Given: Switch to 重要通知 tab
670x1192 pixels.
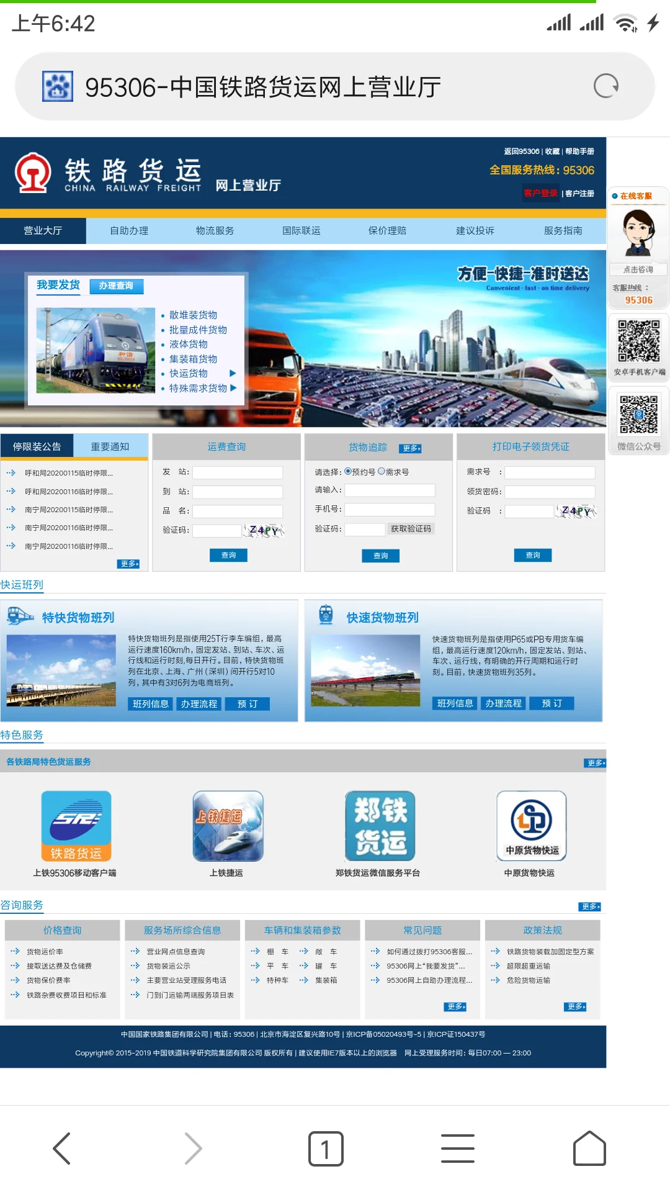Looking at the screenshot, I should (x=110, y=446).
